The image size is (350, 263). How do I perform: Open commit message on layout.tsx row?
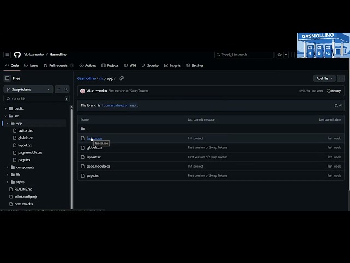pyautogui.click(x=208, y=157)
